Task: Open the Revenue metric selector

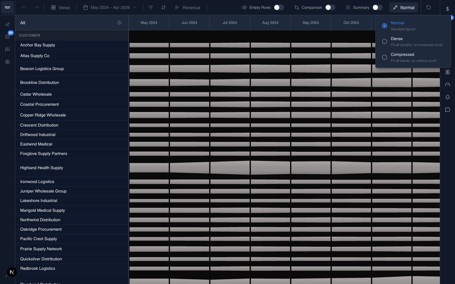Action: 187,7
